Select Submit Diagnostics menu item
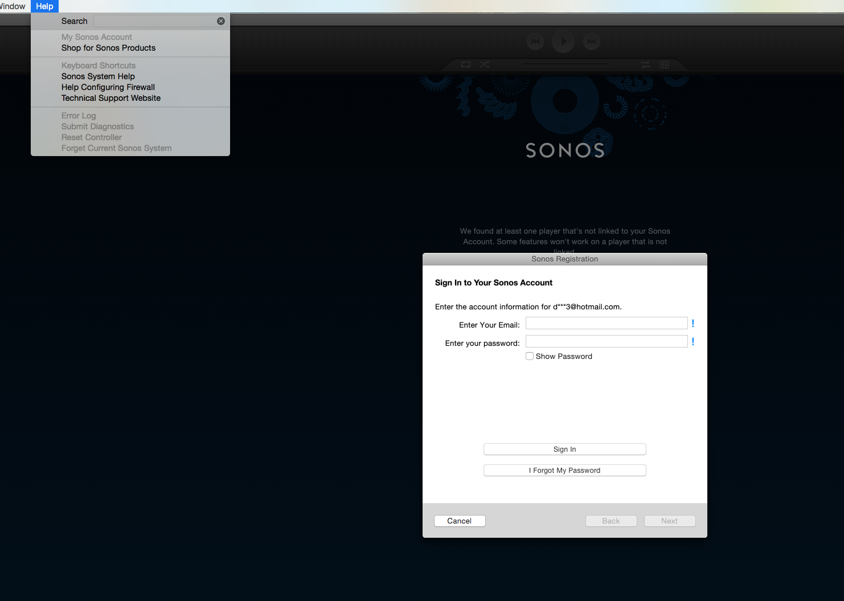 (x=97, y=126)
